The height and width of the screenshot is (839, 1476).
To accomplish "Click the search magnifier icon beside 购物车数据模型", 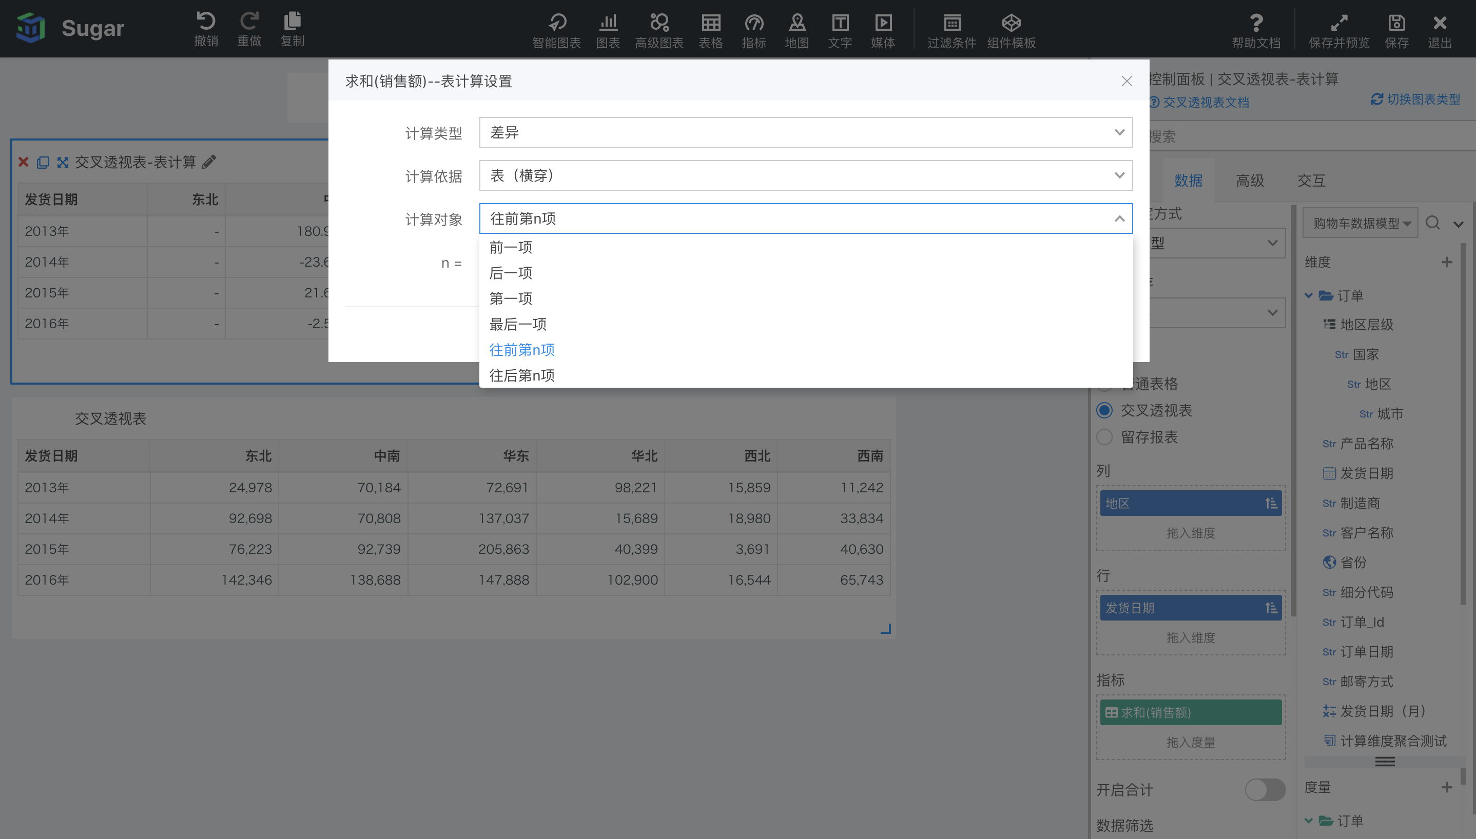I will click(1433, 223).
